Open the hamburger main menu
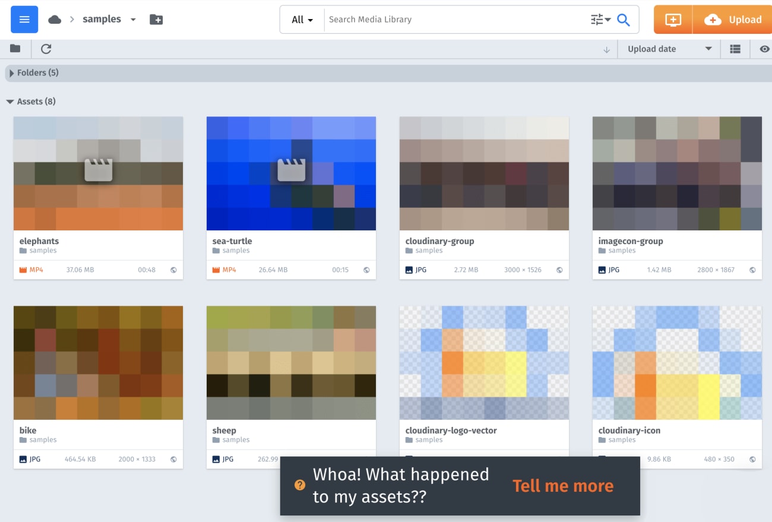The height and width of the screenshot is (522, 772). point(24,20)
